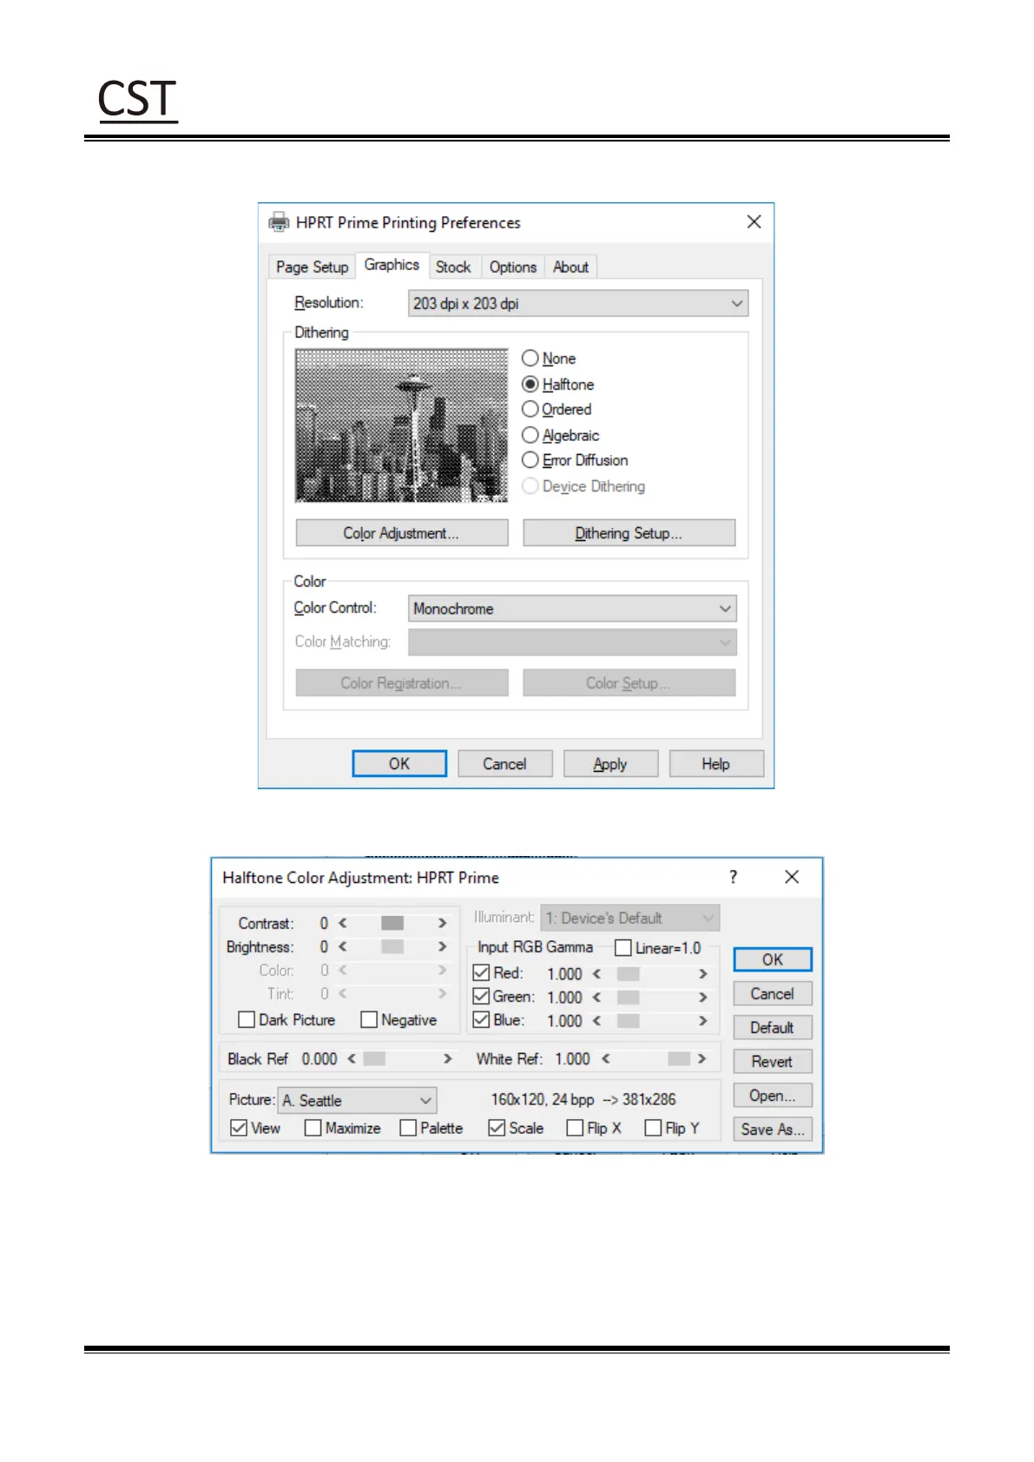Click OK in Halftone Color Adjustment dialog
The width and height of the screenshot is (1034, 1462).
773,959
